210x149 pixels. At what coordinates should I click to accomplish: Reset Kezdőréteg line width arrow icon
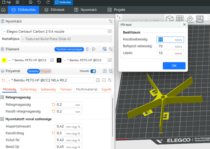tap(53, 133)
